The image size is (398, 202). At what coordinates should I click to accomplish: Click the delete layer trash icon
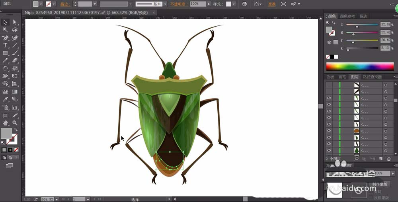[389, 159]
